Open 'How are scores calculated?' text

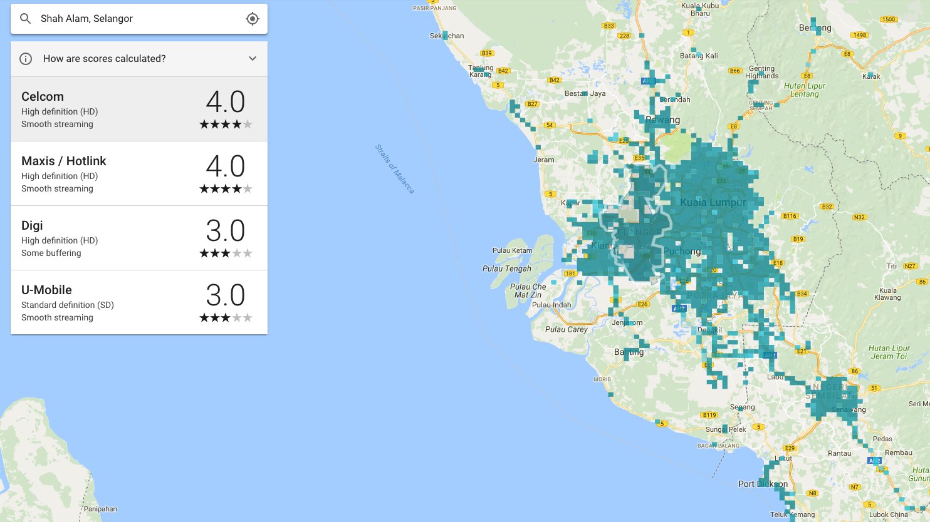pos(104,59)
